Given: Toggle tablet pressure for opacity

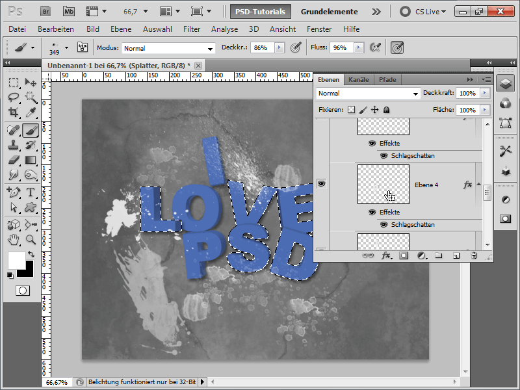Looking at the screenshot, I should pos(296,47).
